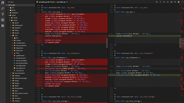This screenshot has height=103, width=184.
Task: Open ext_localconf.php file
Action: click(x=21, y=63)
